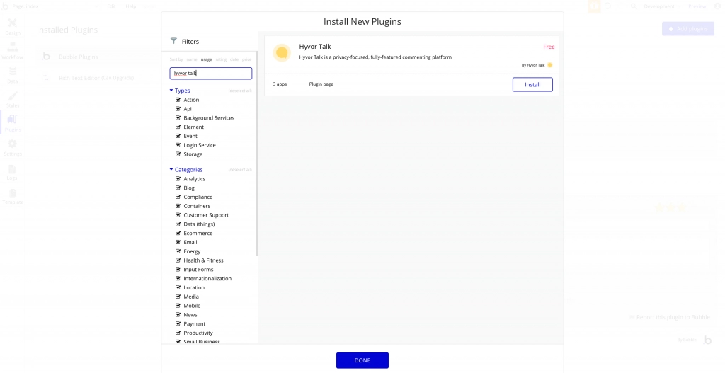The width and height of the screenshot is (725, 373).
Task: Uncheck the Action type checkbox
Action: (x=178, y=99)
